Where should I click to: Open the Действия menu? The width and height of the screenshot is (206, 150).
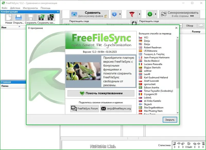coord(15,8)
